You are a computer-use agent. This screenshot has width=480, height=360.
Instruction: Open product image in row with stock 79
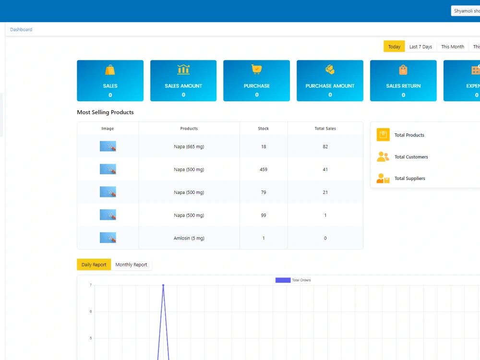click(108, 192)
